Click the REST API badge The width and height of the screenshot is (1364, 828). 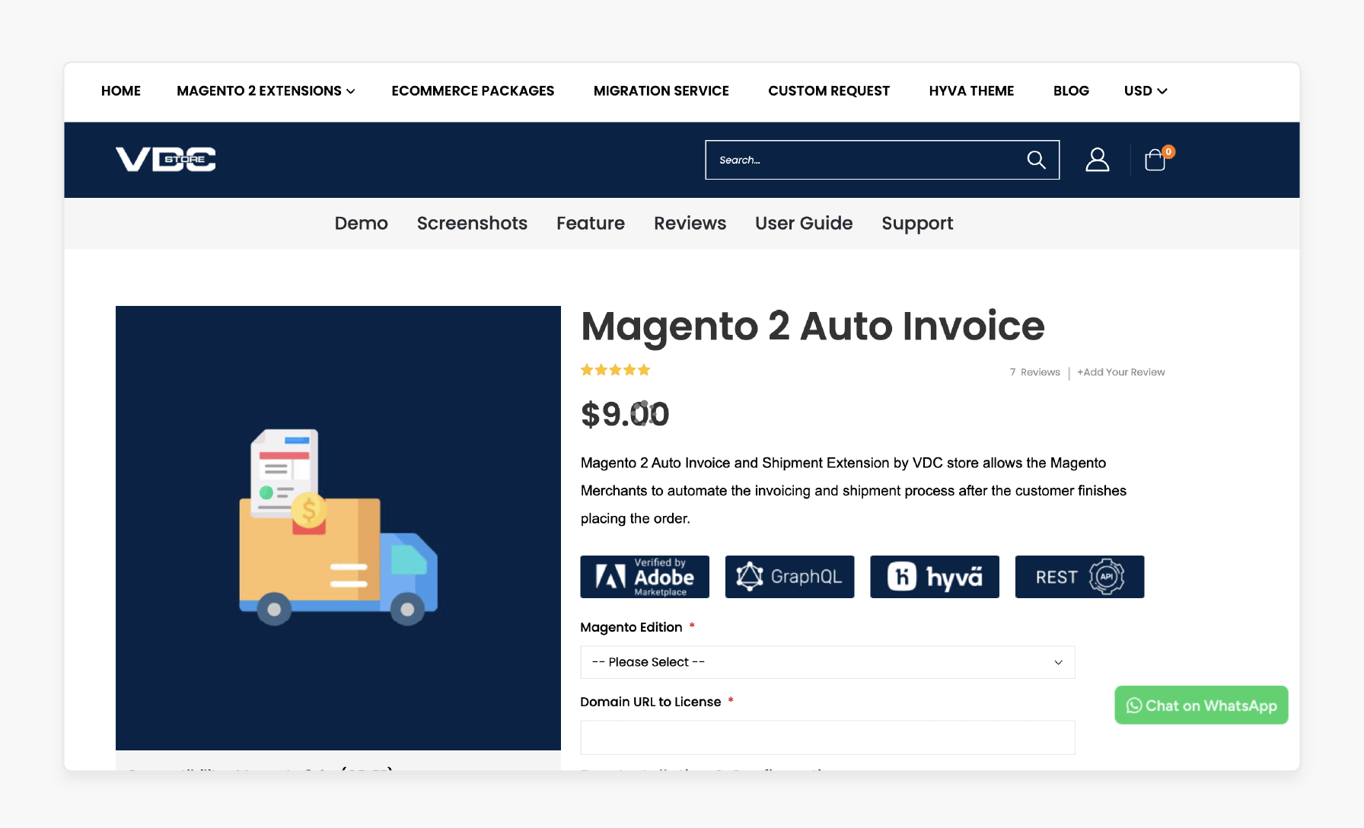coord(1079,577)
